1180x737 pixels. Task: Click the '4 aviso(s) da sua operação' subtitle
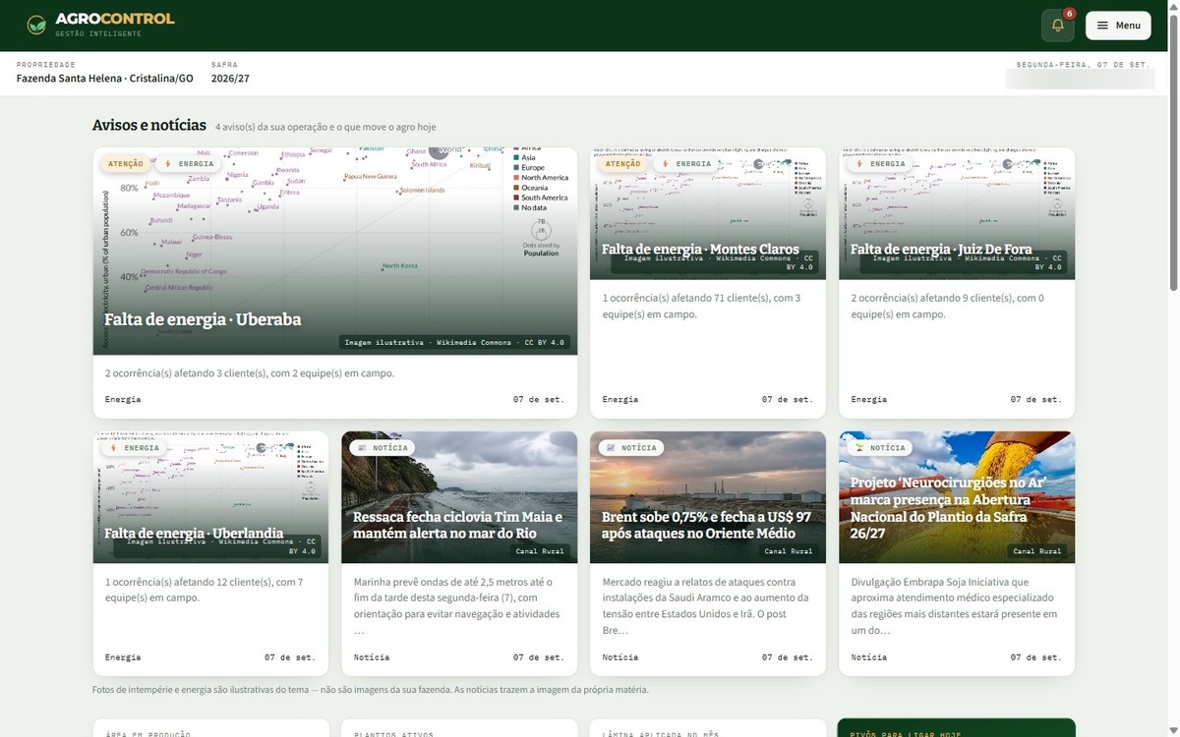click(x=325, y=127)
